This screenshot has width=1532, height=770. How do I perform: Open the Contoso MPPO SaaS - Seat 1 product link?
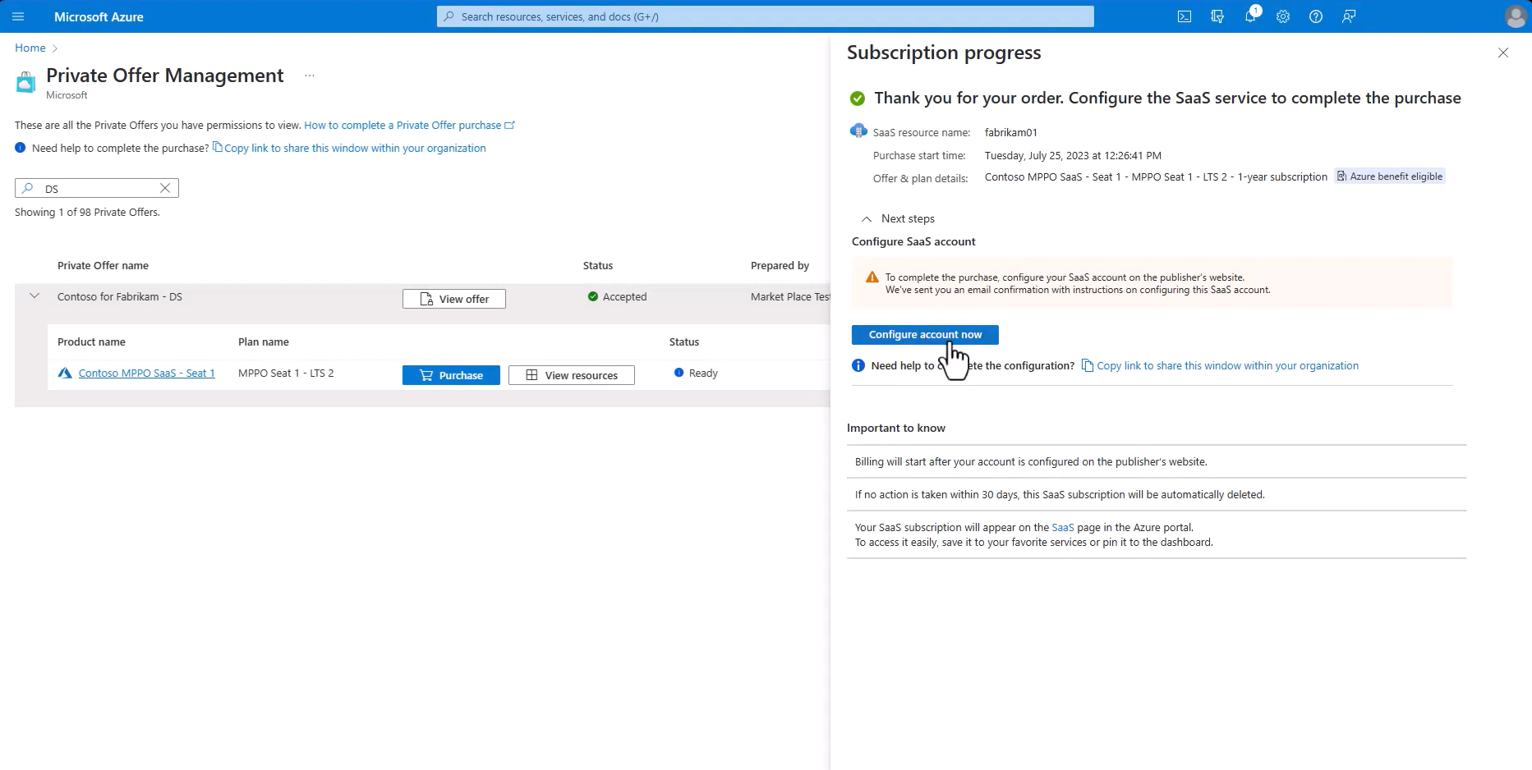point(146,374)
